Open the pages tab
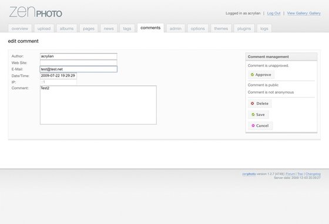Image resolution: width=329 pixels, height=224 pixels. [x=89, y=29]
